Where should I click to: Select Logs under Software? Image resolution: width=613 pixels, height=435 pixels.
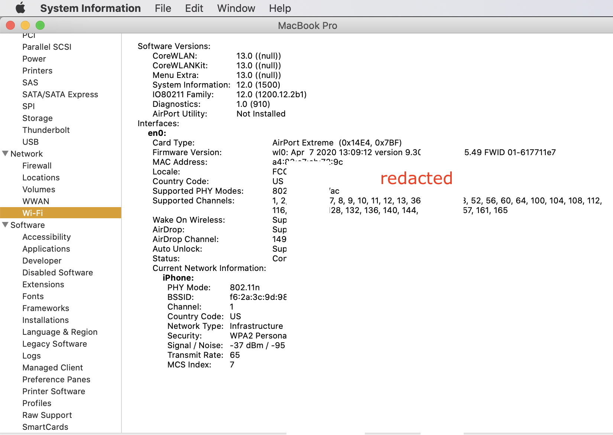pyautogui.click(x=32, y=356)
